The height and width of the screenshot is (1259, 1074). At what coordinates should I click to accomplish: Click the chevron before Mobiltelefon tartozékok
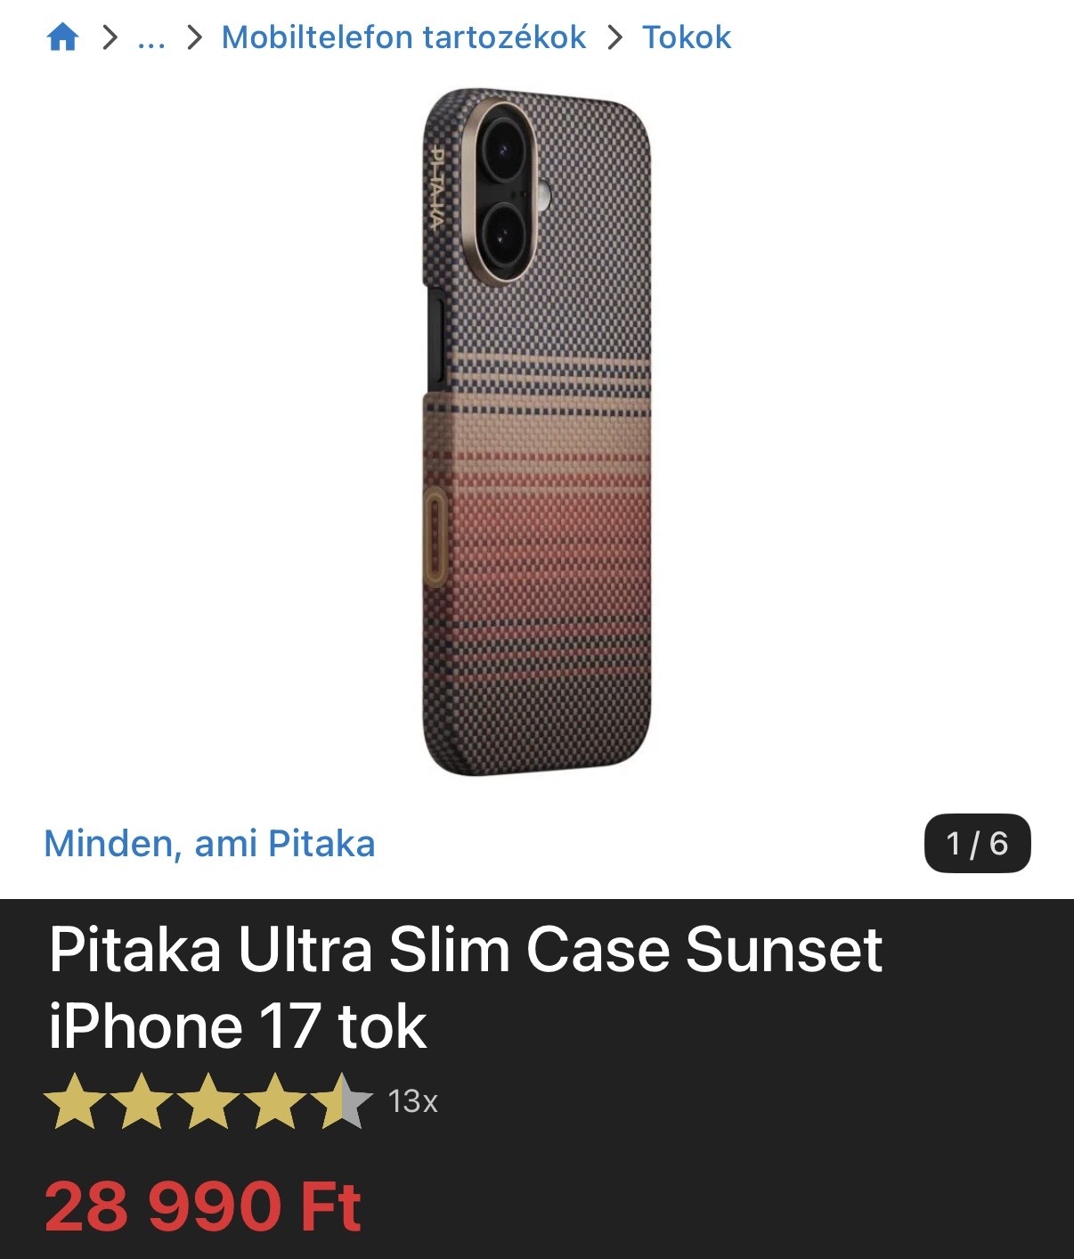click(x=194, y=37)
